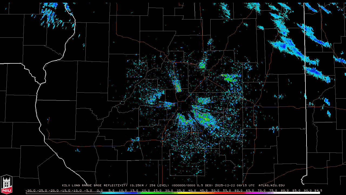Click the 0.0 scale label

(x=100, y=190)
